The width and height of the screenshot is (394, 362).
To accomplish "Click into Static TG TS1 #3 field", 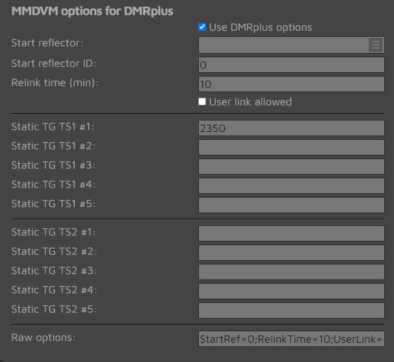I will click(291, 167).
